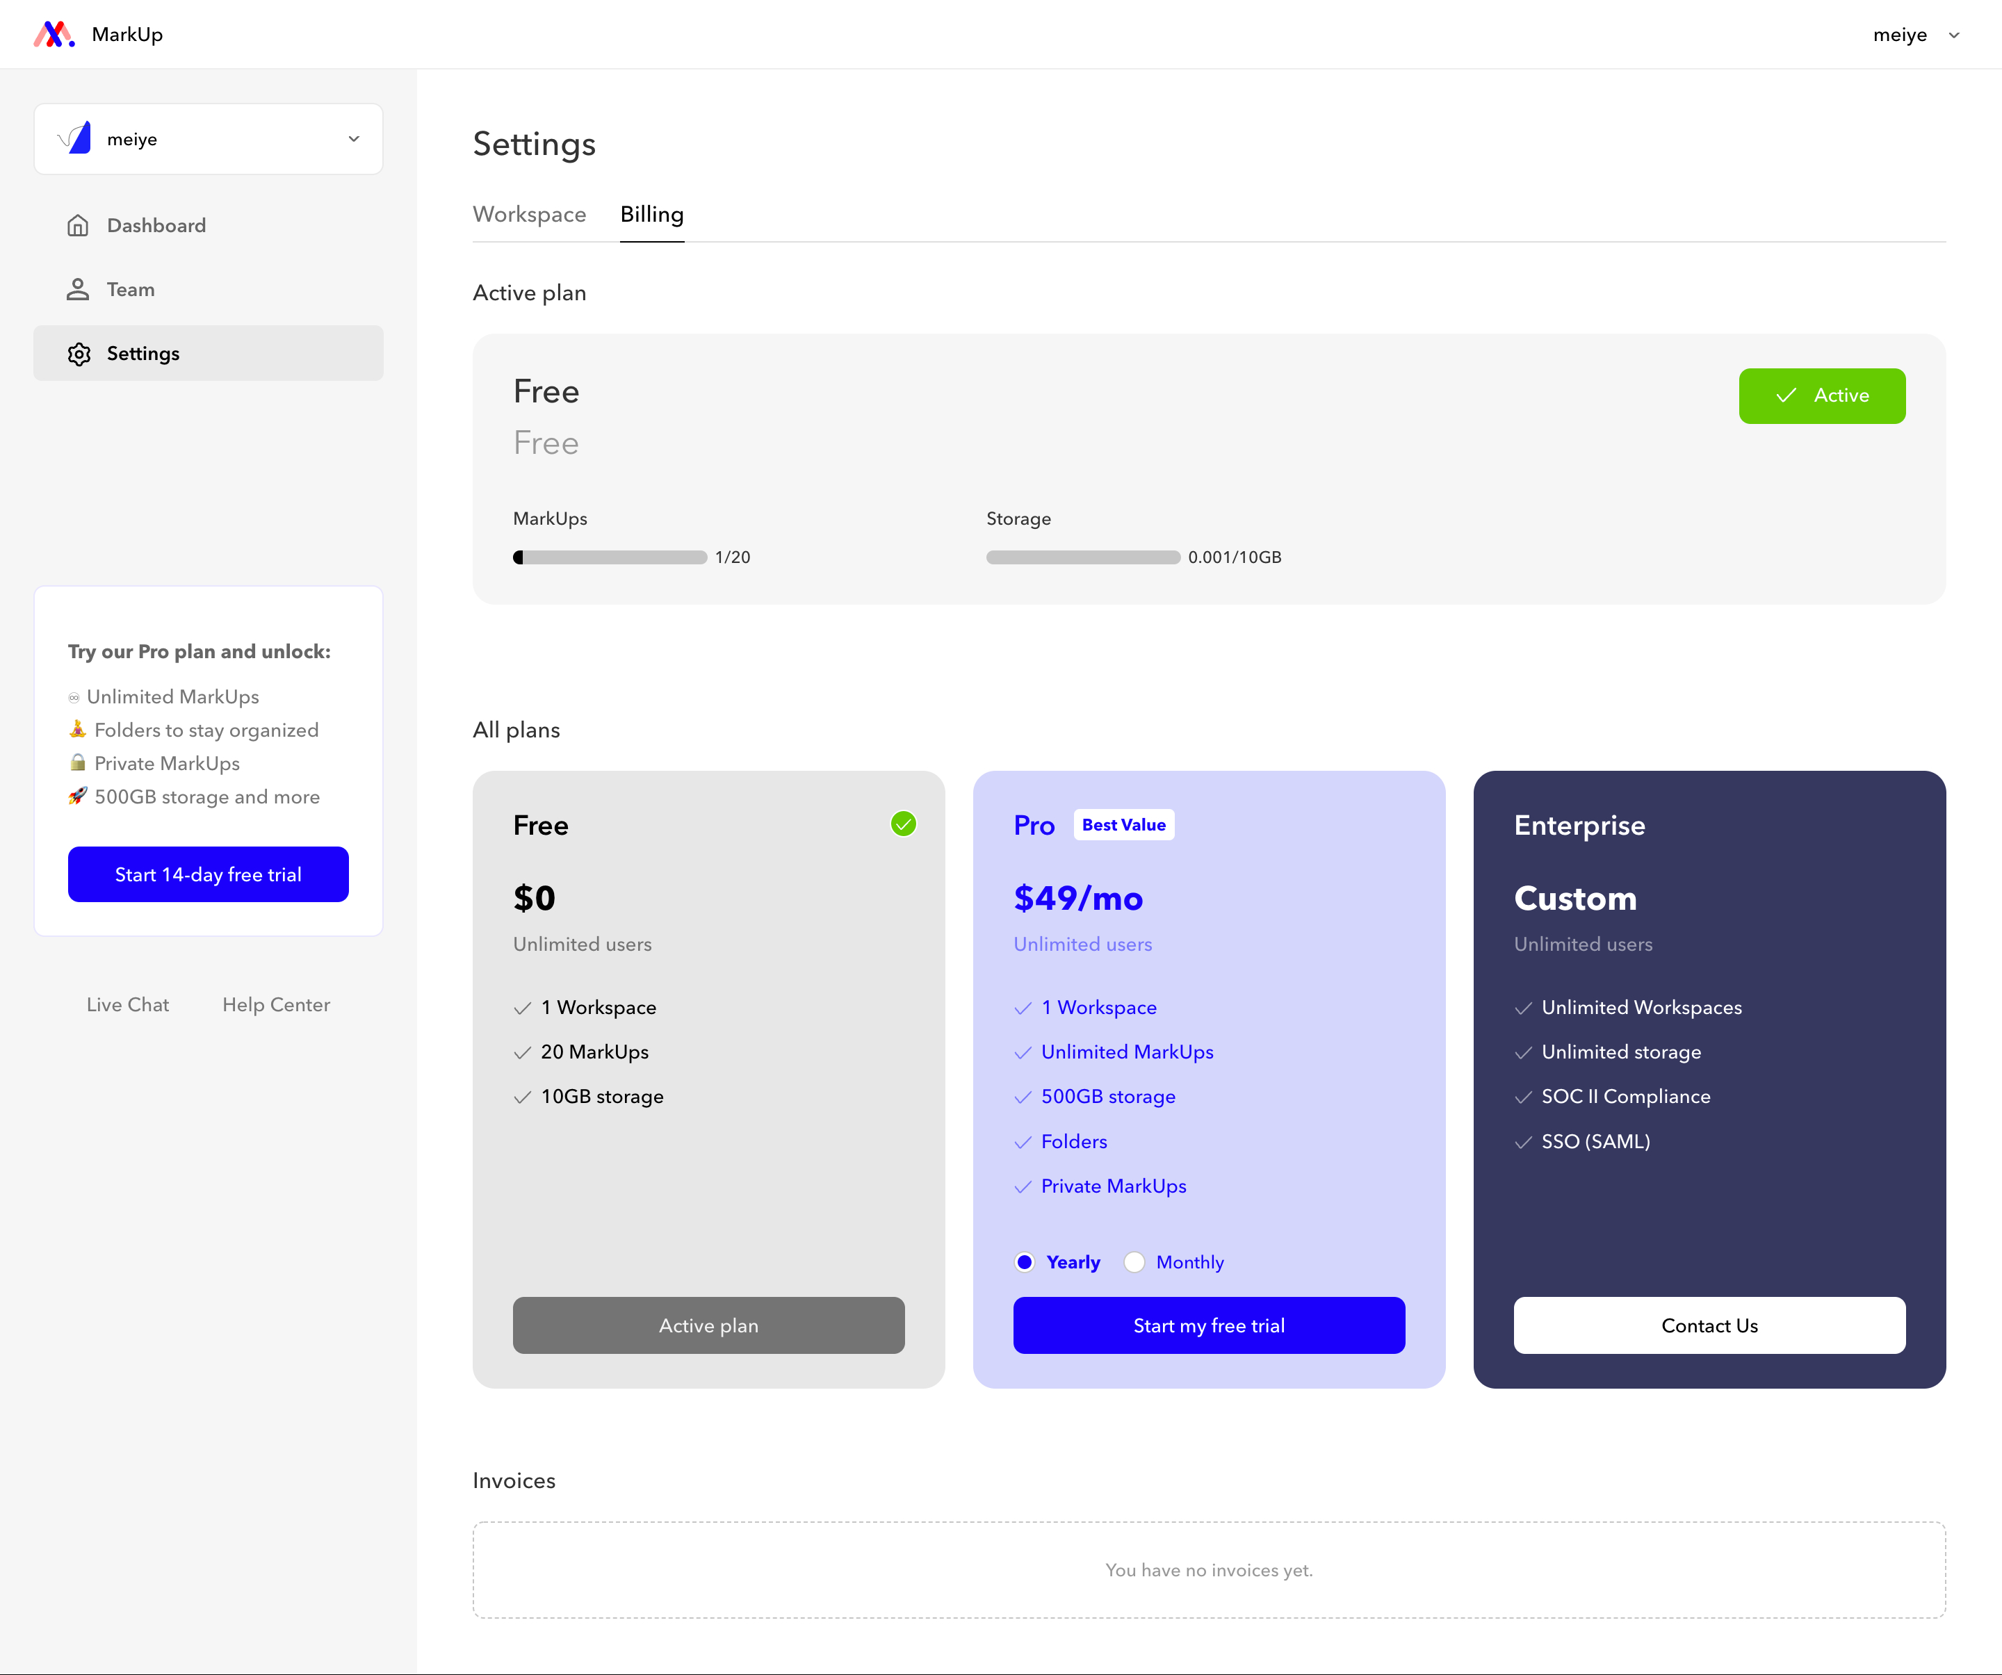
Task: Click the 'Custom' Enterprise price text
Action: (x=1575, y=898)
